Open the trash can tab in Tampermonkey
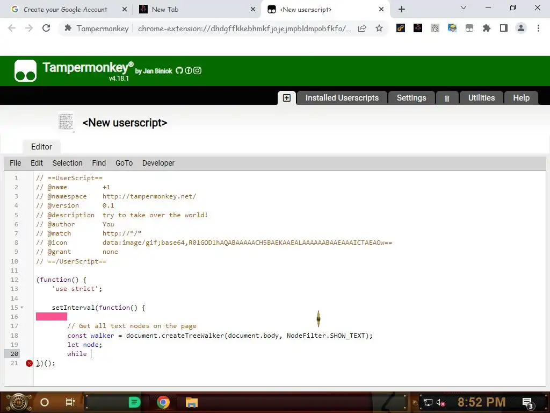The width and height of the screenshot is (550, 413). (x=447, y=98)
